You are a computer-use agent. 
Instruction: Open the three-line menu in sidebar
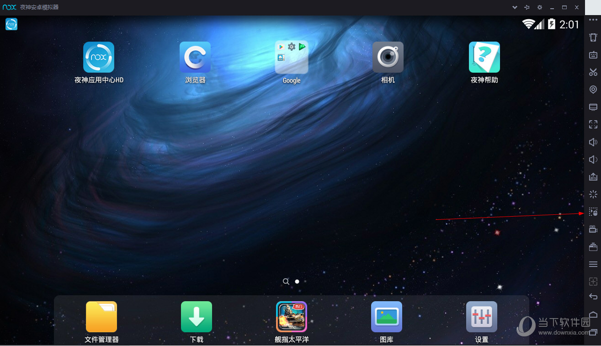593,264
